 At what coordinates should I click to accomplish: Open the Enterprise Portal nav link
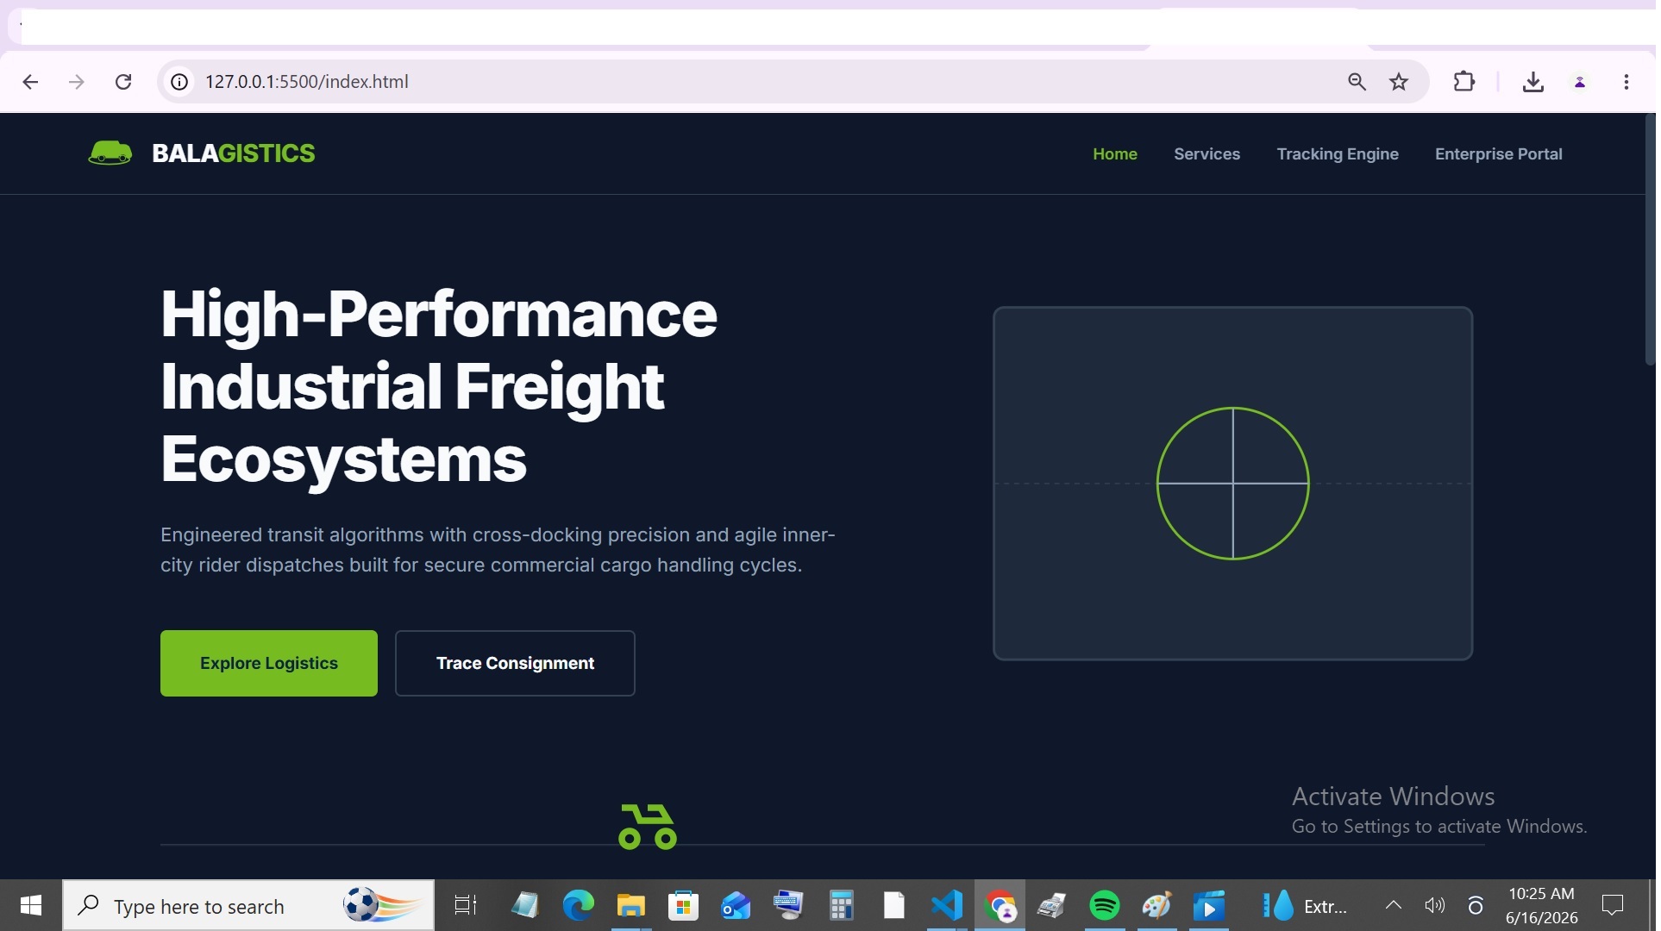coord(1498,154)
